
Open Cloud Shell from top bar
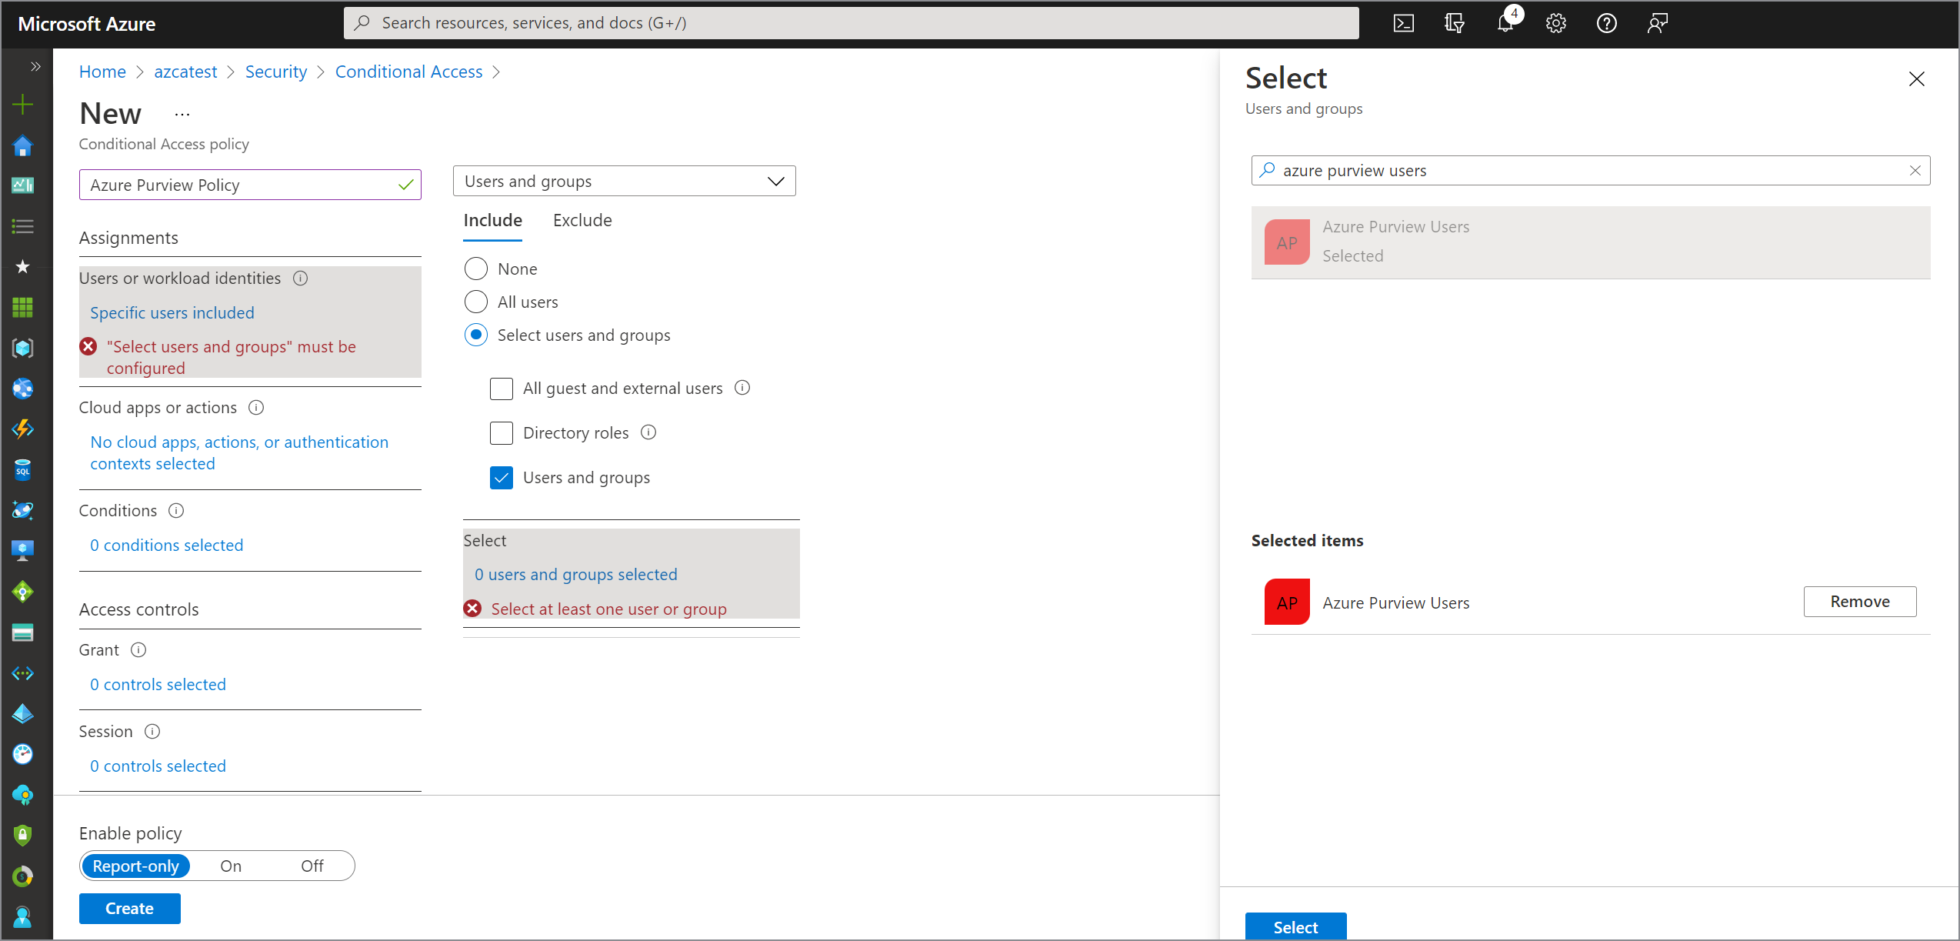pyautogui.click(x=1403, y=23)
